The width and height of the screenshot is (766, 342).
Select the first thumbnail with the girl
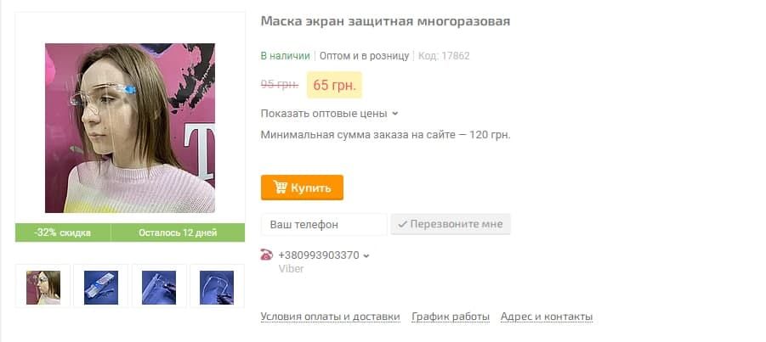(43, 286)
